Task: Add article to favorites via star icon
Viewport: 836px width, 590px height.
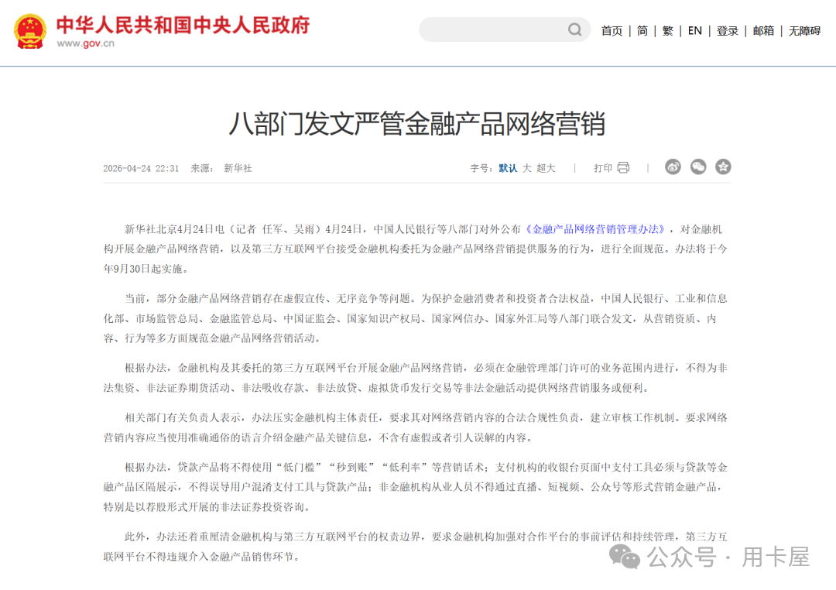Action: click(x=722, y=166)
